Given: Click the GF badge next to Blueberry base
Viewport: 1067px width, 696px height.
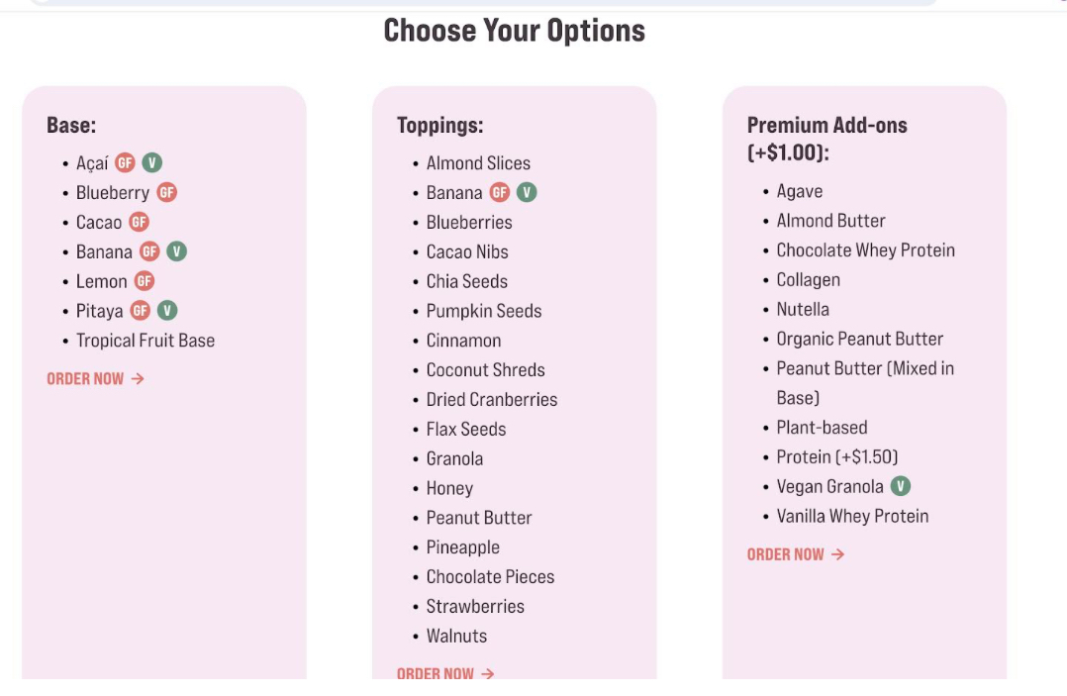Looking at the screenshot, I should pyautogui.click(x=166, y=193).
